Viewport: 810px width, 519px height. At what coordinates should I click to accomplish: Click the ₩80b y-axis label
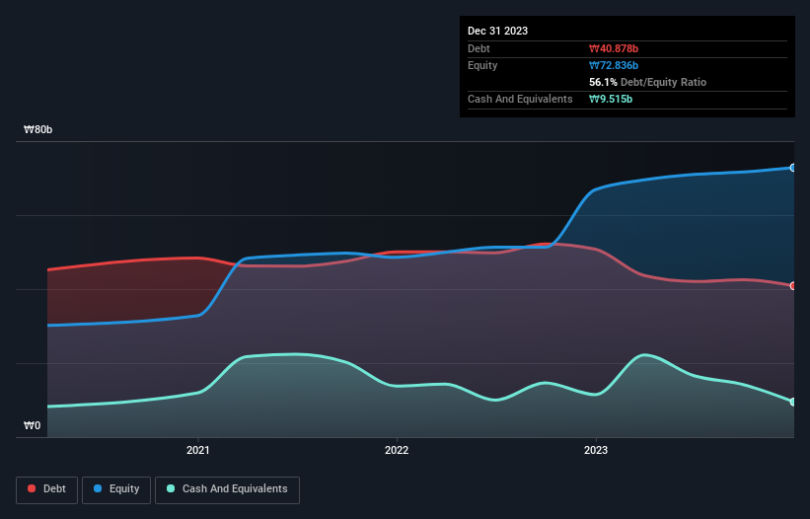[x=37, y=129]
